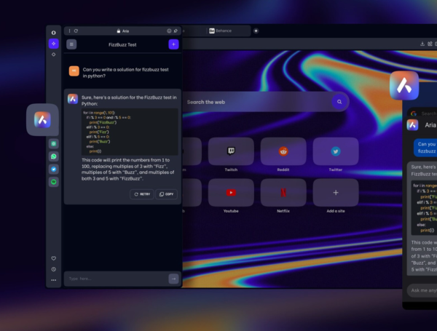Open Spotify in the sidebar
Image resolution: width=437 pixels, height=331 pixels.
click(53, 182)
